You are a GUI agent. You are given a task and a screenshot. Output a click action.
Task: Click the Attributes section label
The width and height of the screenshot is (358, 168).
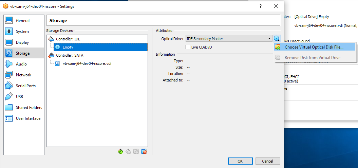(x=164, y=30)
